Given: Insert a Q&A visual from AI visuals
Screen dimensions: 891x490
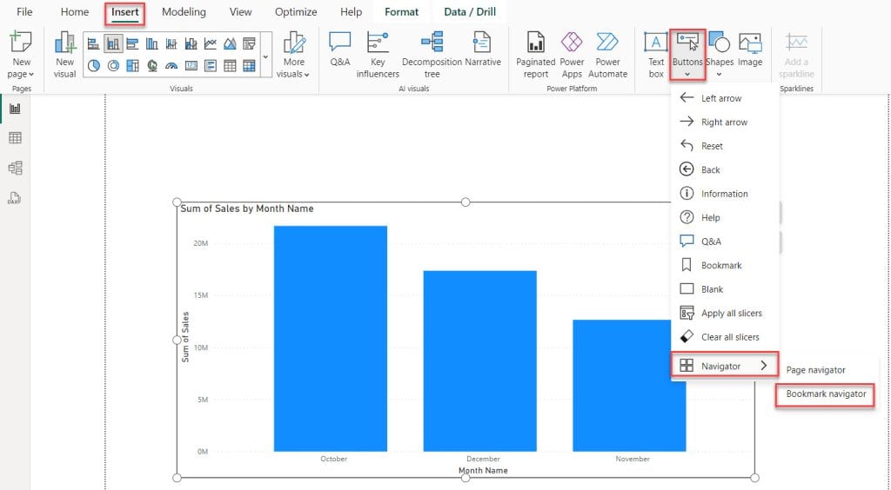Looking at the screenshot, I should (340, 50).
